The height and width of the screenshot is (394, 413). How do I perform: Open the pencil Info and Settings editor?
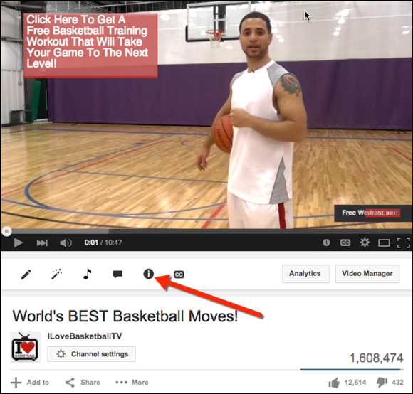click(26, 275)
